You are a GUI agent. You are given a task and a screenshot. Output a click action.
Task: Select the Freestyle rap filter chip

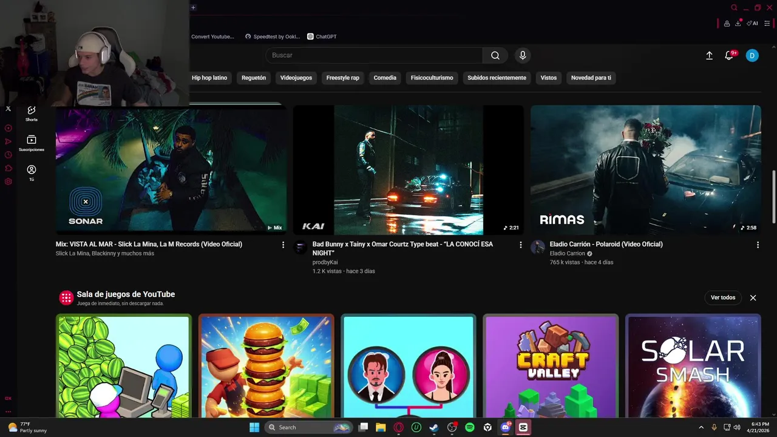(x=343, y=78)
